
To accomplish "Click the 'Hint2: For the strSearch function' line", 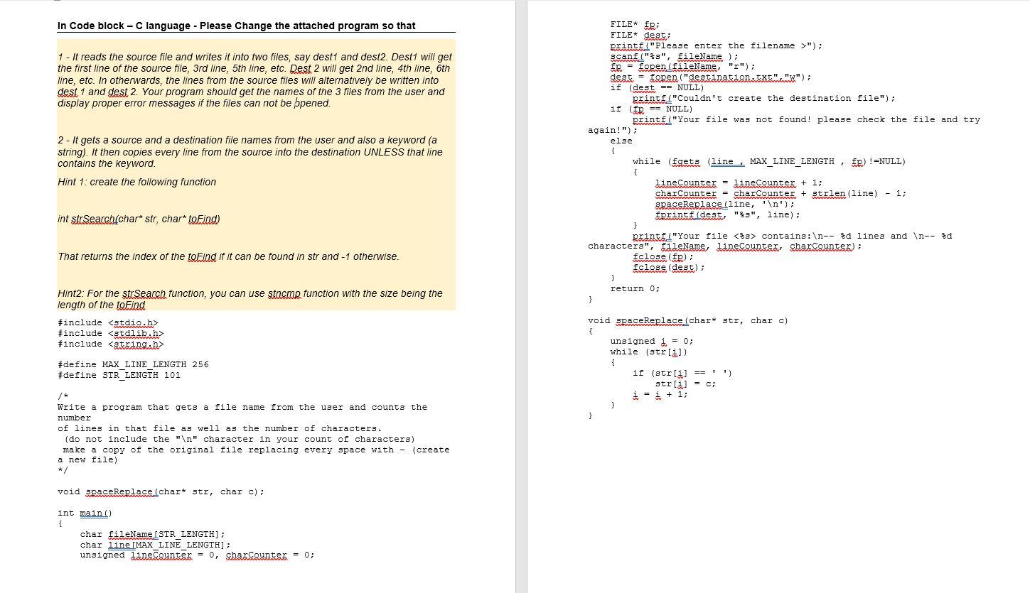I will pos(250,299).
